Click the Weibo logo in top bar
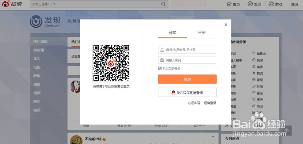 click(x=12, y=4)
